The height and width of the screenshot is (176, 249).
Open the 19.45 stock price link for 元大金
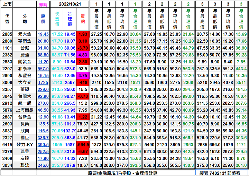pos(43,34)
